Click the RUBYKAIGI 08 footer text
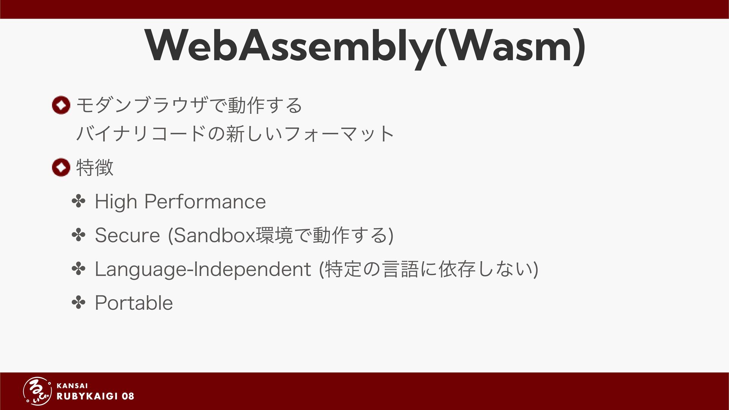 click(x=95, y=396)
